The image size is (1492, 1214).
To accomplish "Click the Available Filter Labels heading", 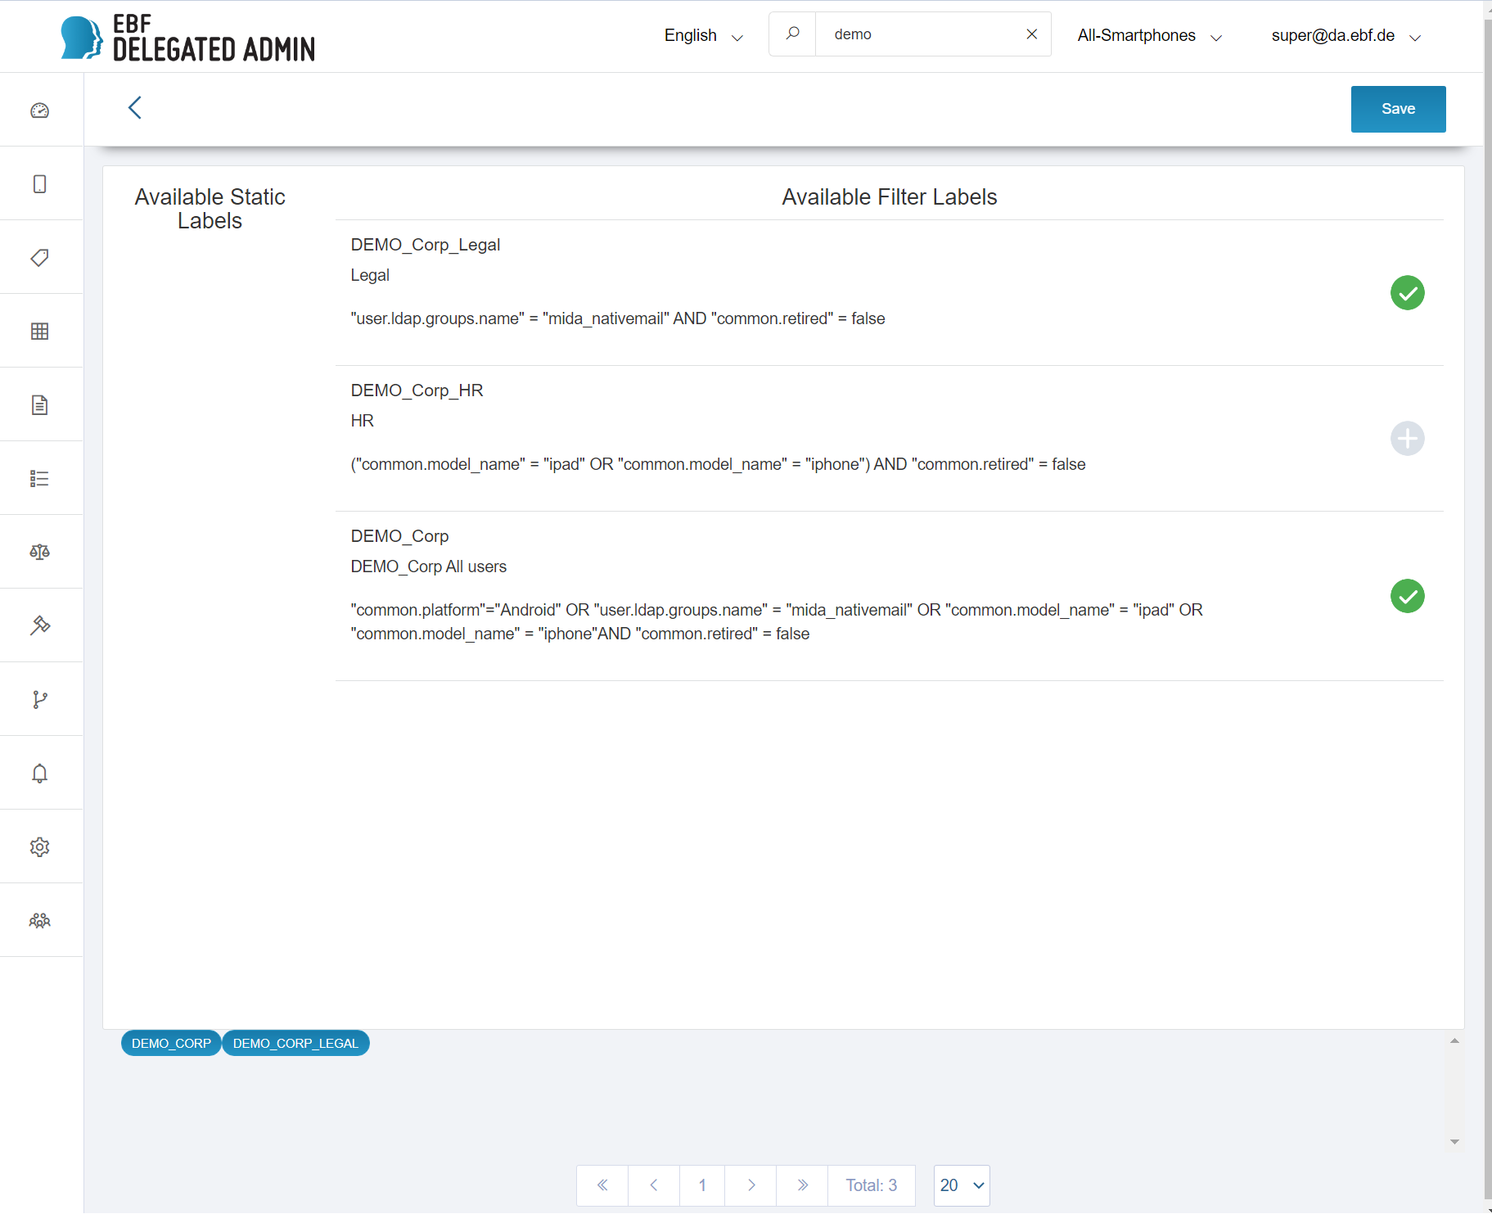I will (890, 197).
